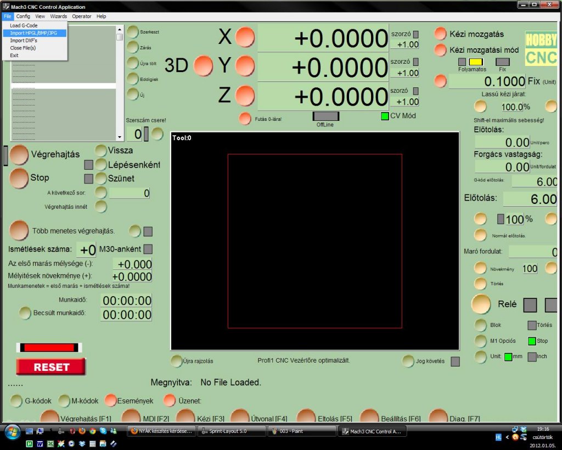Click the Jog követés button

408,361
